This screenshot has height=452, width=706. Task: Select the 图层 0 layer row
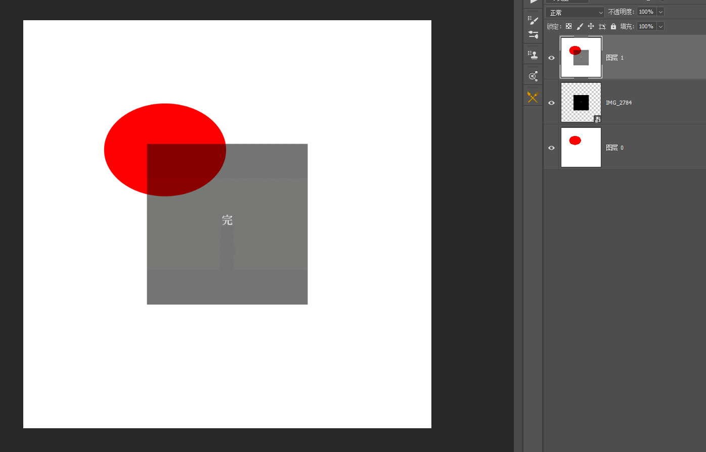625,147
